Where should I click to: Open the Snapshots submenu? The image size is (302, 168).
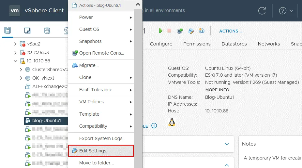click(x=90, y=41)
